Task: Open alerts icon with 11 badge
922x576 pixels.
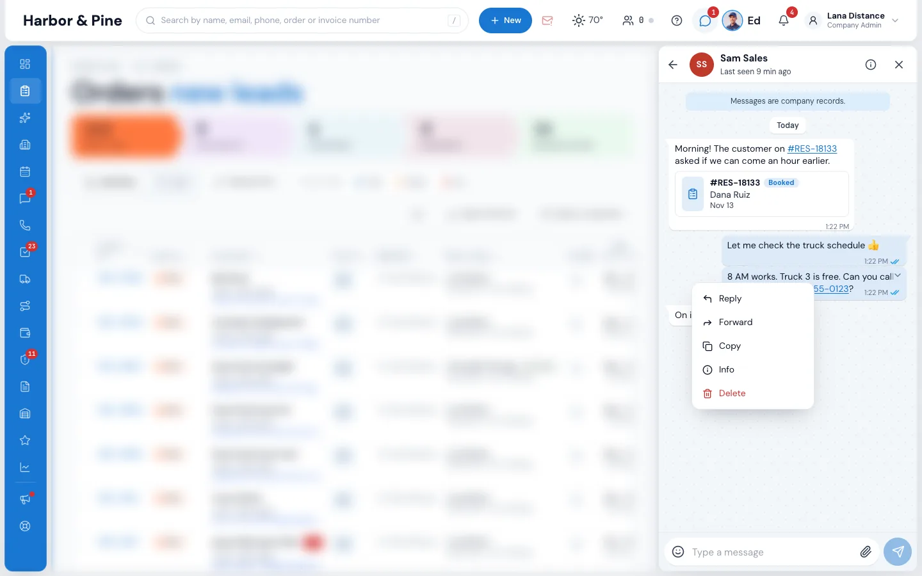Action: [x=25, y=360]
